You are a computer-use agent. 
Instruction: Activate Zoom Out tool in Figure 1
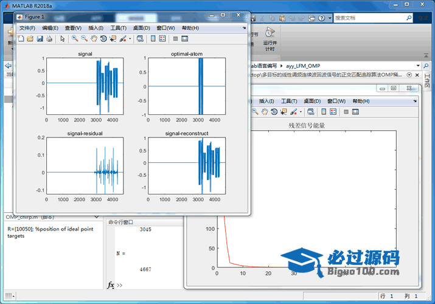[85, 39]
